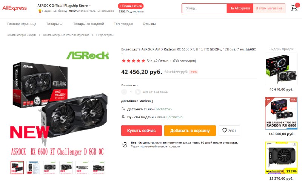Open the Отзывы store tab
Image resolution: width=302 pixels, height=189 pixels.
[149, 24]
